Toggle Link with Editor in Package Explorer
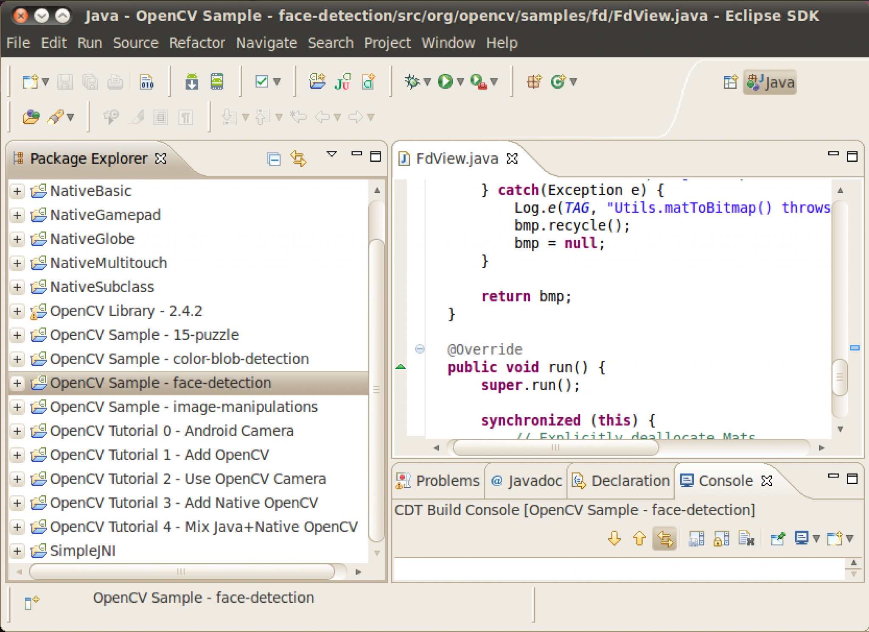 298,159
